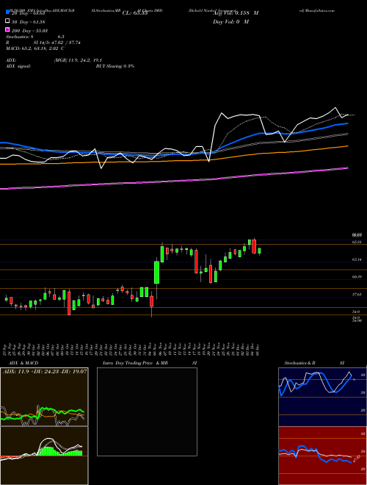Click the 'CL: 65.53' closing price label
Screen dimensions: 367x485
(x=135, y=13)
